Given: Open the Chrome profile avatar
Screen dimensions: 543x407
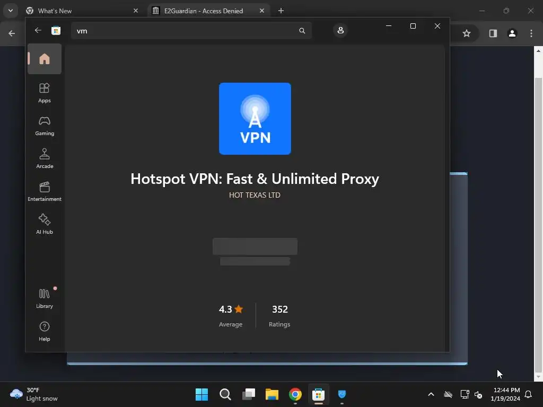Looking at the screenshot, I should pos(512,33).
